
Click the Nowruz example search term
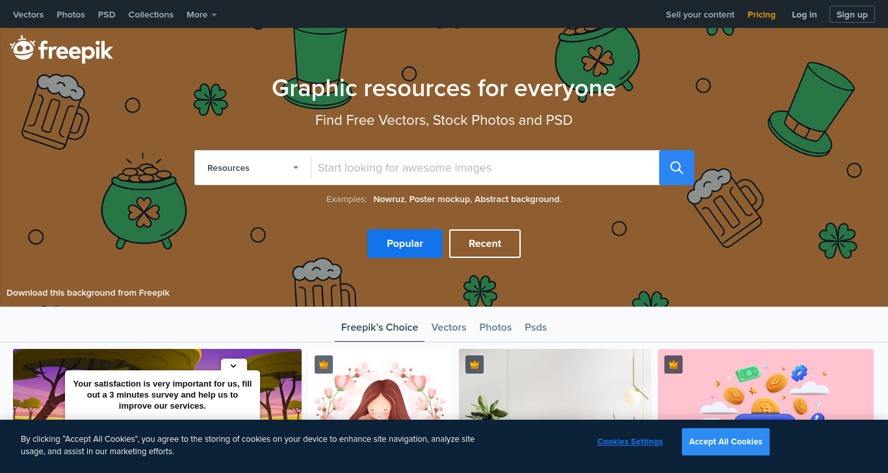[389, 199]
